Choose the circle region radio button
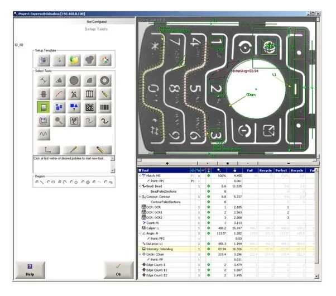Screen dimensions: 336x296 coord(71,182)
